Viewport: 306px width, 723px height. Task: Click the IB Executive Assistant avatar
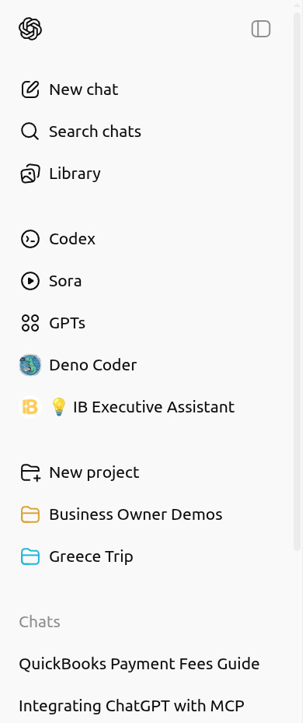pyautogui.click(x=30, y=407)
